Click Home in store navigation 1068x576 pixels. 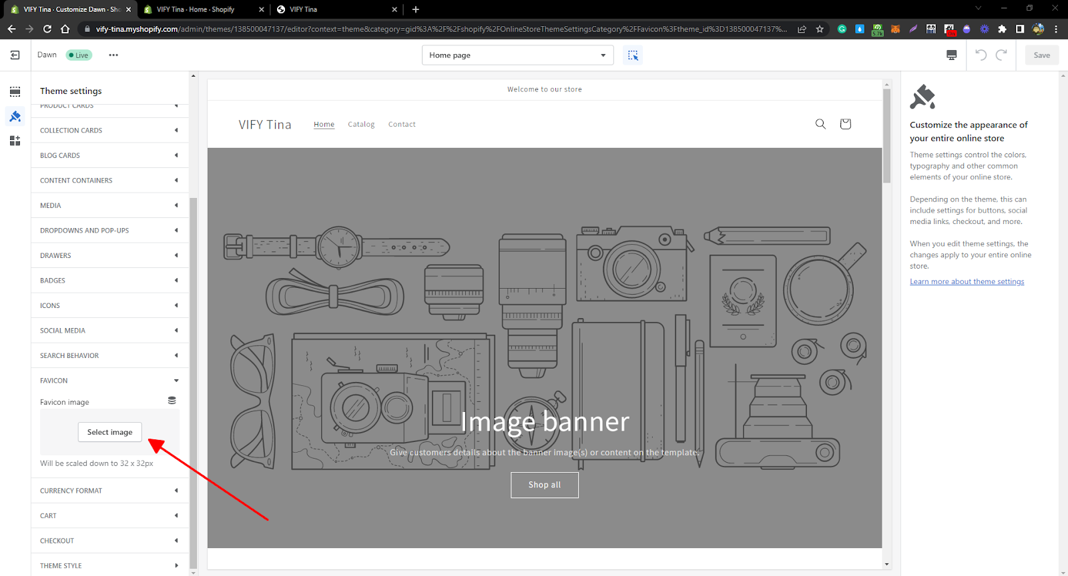(x=324, y=125)
